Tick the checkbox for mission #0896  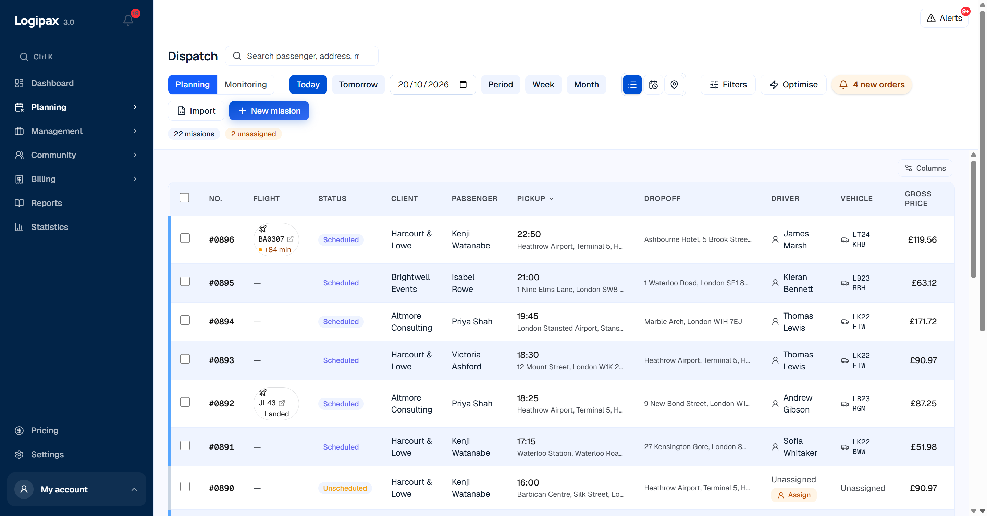point(185,238)
